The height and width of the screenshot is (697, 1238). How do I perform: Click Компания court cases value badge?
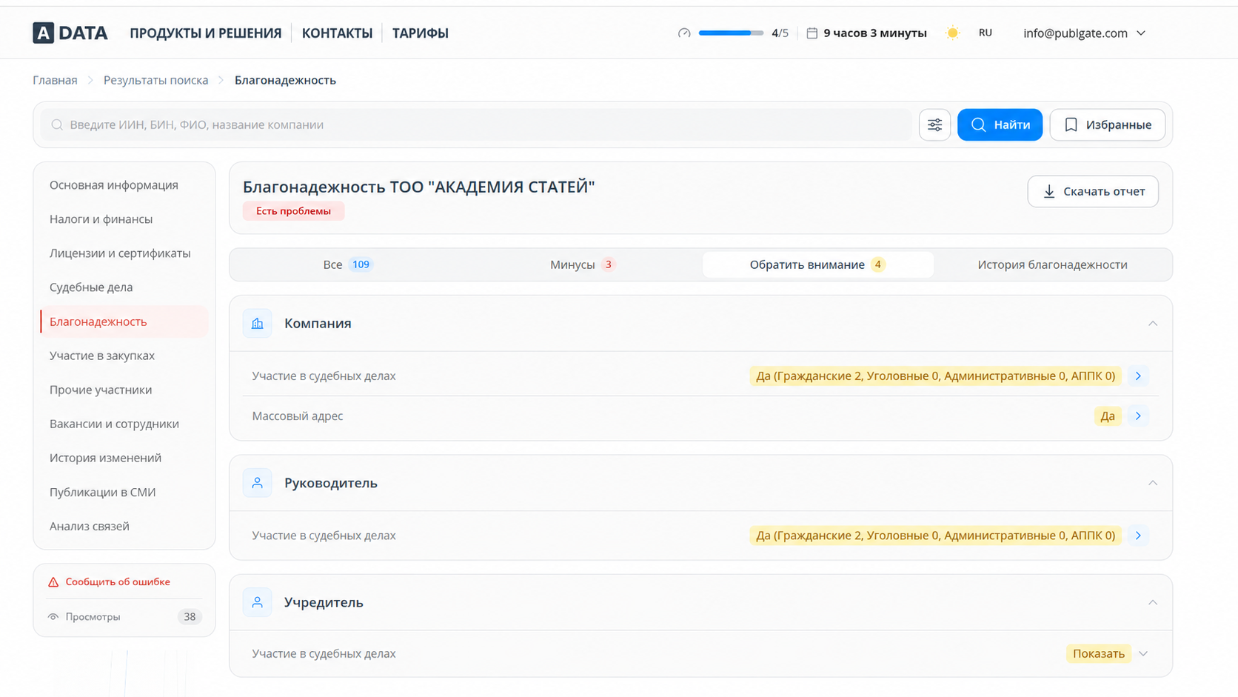935,376
